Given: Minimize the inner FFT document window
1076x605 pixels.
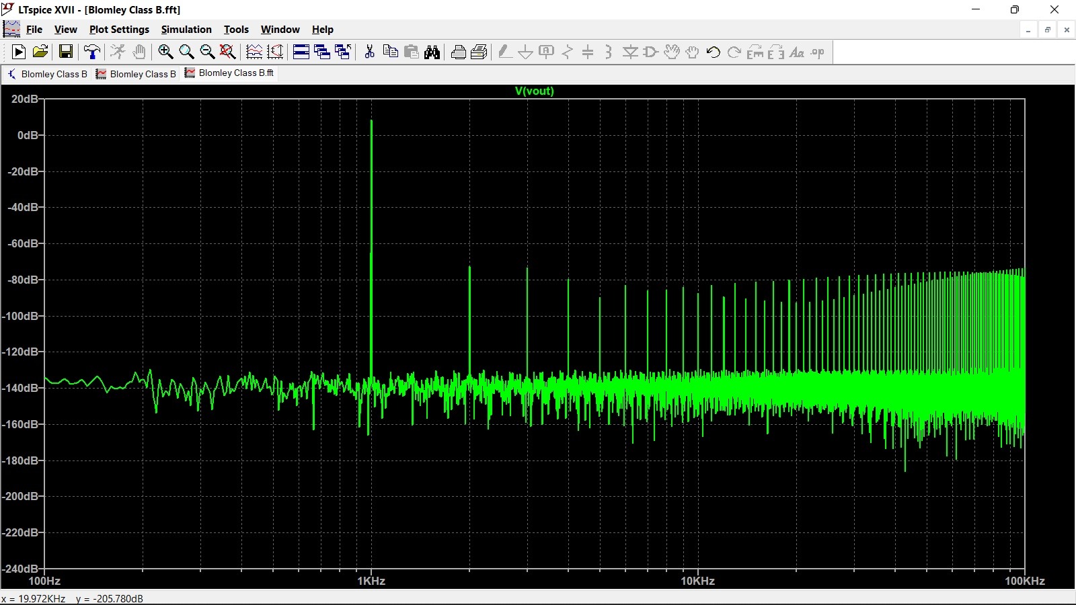Looking at the screenshot, I should 1028,30.
